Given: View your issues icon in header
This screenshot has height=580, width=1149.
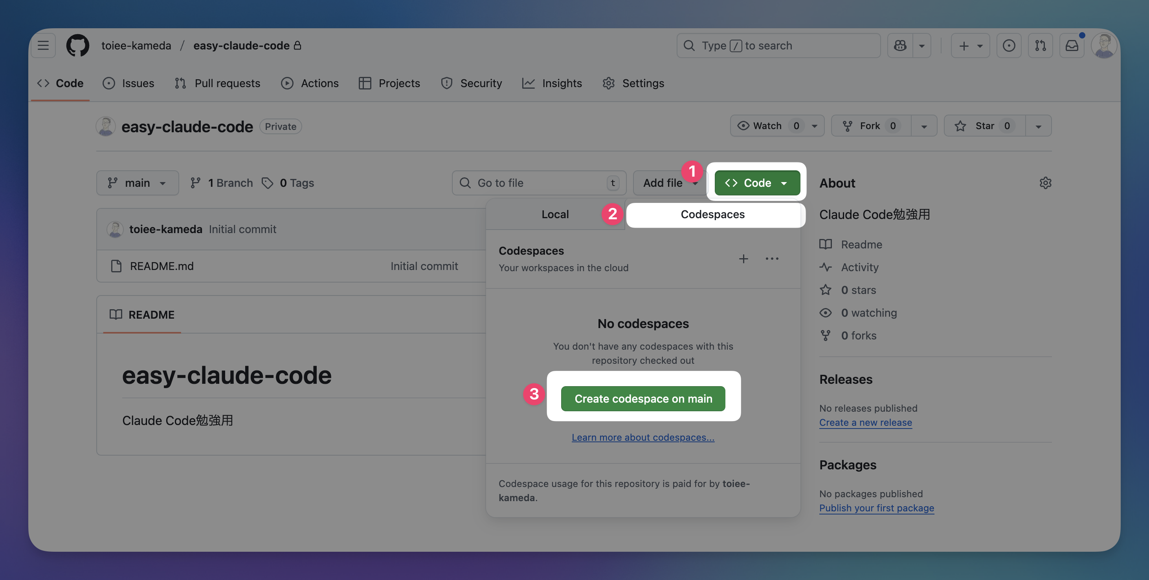Looking at the screenshot, I should pyautogui.click(x=1008, y=46).
